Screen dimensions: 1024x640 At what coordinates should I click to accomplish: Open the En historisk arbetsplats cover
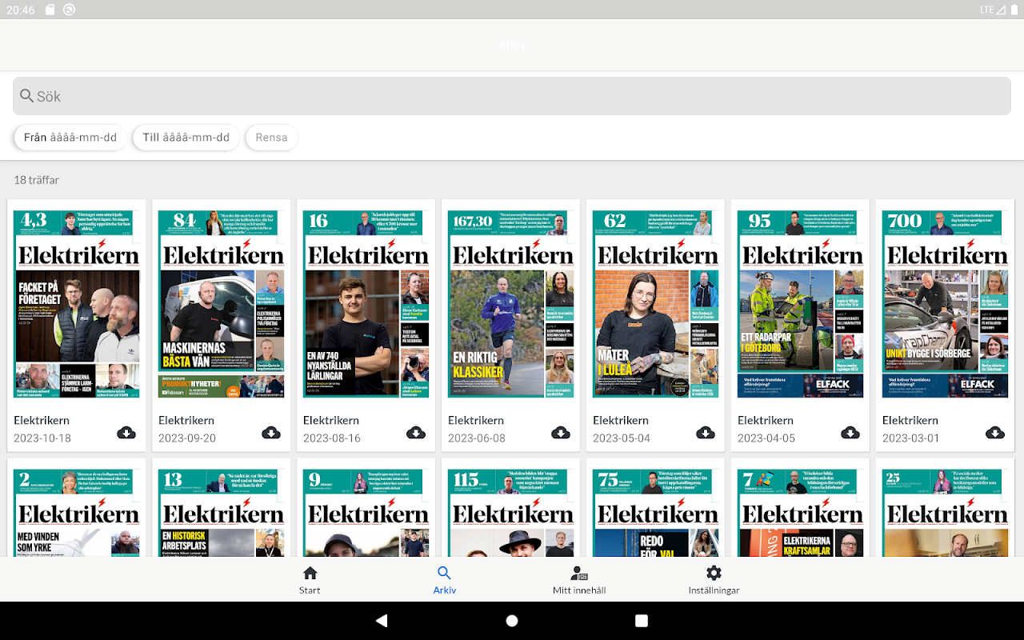pos(222,513)
